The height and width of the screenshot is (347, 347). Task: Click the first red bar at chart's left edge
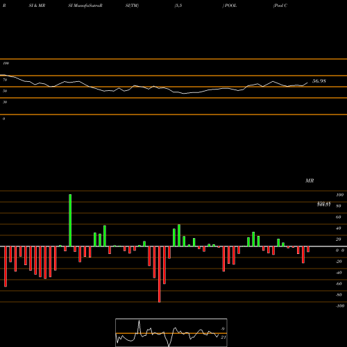(6, 266)
